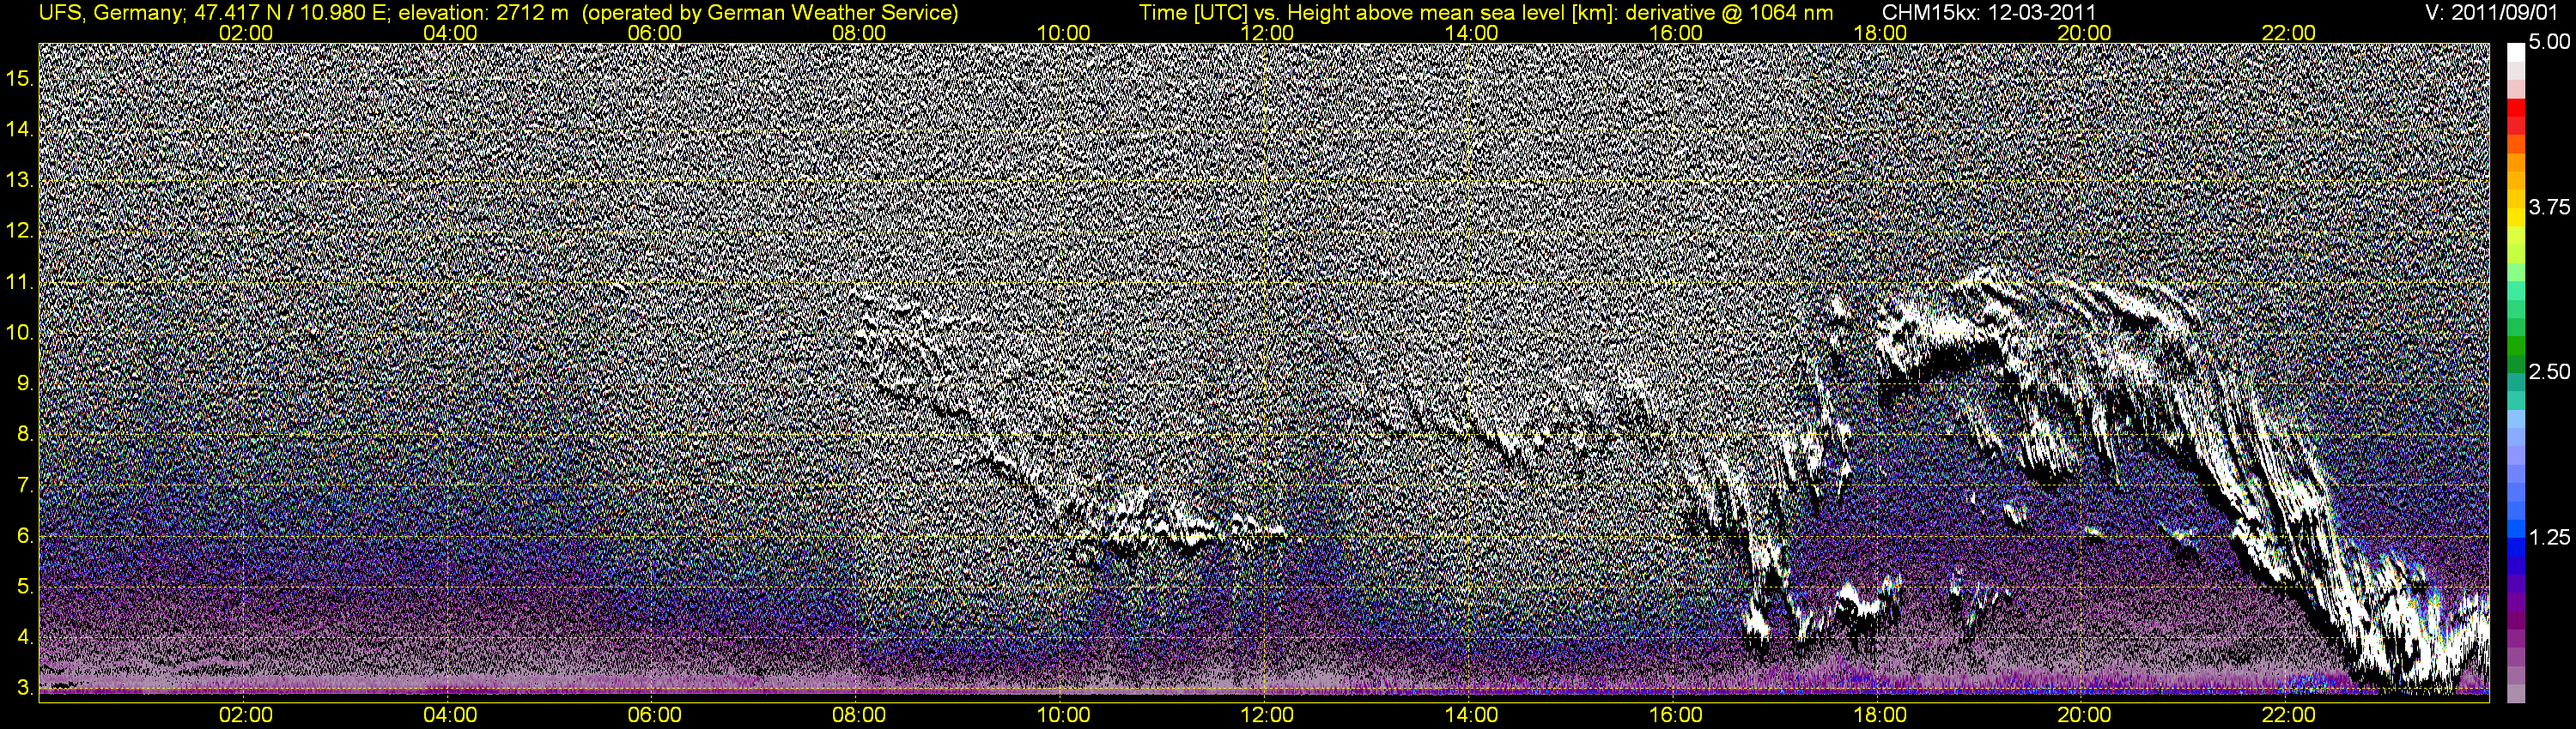The width and height of the screenshot is (2576, 729).
Task: Click the '14.' height axis label
Action: click(x=20, y=129)
